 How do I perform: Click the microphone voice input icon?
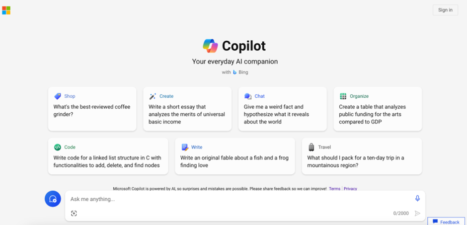pos(417,199)
